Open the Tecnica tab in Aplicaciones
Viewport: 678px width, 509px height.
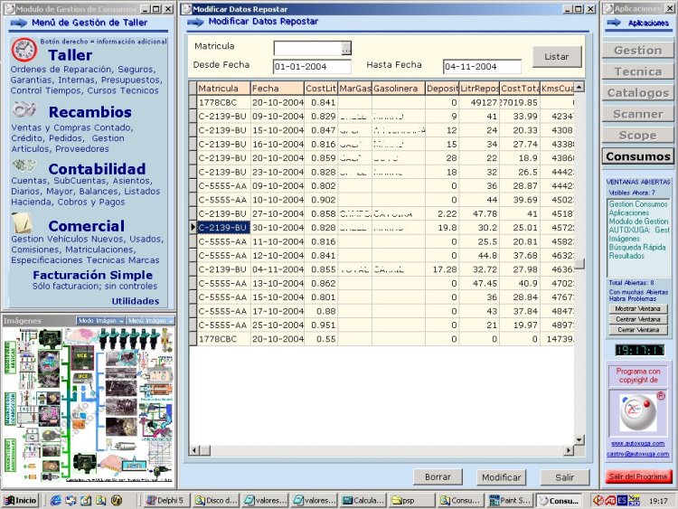[638, 71]
